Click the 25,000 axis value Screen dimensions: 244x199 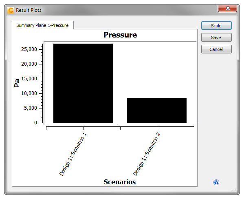(x=29, y=49)
